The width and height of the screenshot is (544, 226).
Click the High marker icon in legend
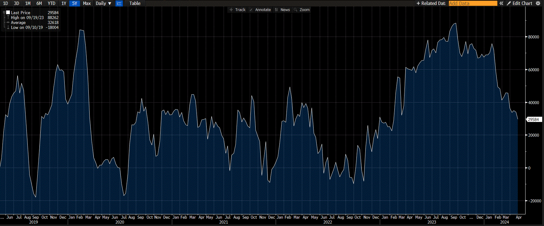coord(8,18)
